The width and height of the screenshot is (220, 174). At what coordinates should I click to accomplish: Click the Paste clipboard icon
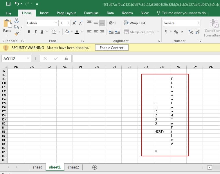[7, 23]
